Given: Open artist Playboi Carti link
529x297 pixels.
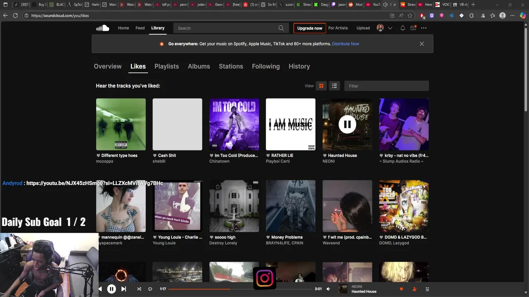Looking at the screenshot, I should point(278,161).
